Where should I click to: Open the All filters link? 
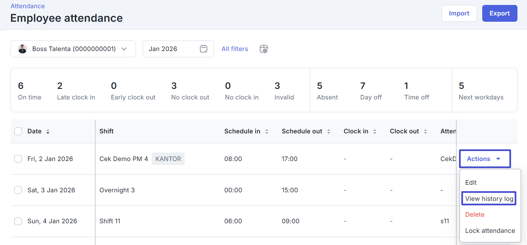(x=235, y=49)
